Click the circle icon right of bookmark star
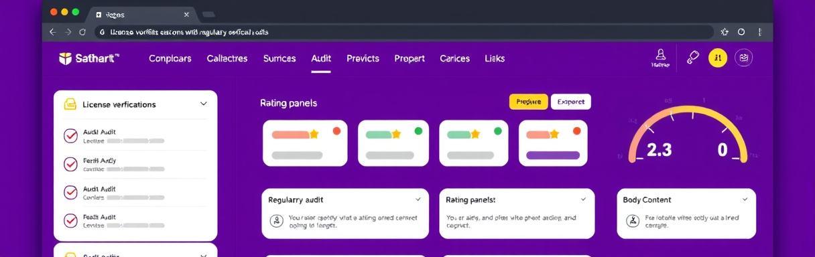815x257 pixels. tap(741, 31)
